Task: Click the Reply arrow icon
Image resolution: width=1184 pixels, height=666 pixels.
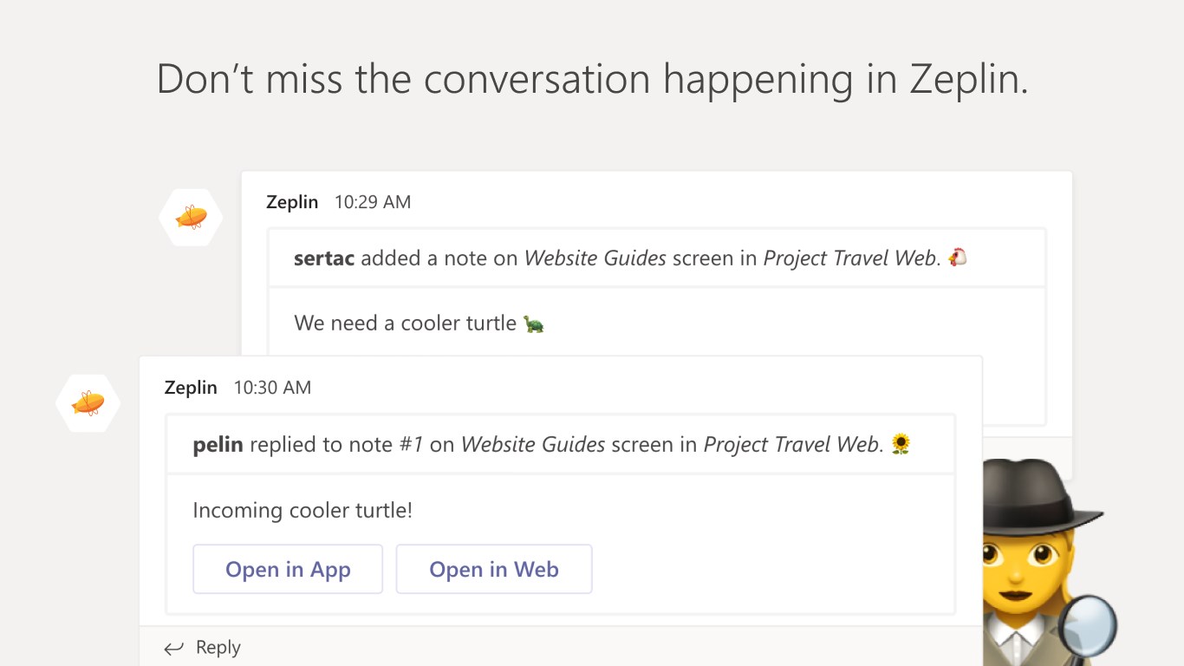Action: click(174, 648)
